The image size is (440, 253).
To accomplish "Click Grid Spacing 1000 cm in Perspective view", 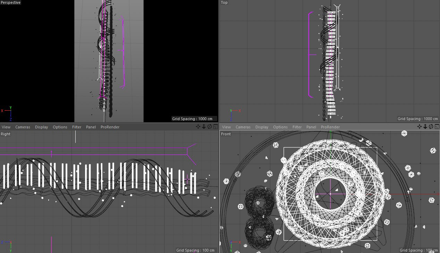I will pyautogui.click(x=192, y=119).
